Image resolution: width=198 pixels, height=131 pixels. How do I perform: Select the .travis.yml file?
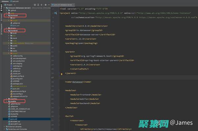(x=16, y=73)
